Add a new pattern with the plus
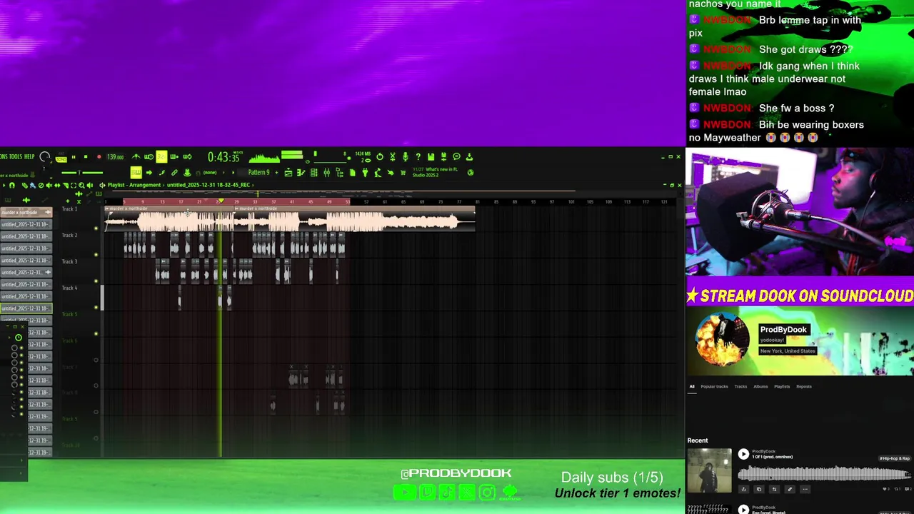Viewport: 914px width, 514px height. tap(276, 173)
